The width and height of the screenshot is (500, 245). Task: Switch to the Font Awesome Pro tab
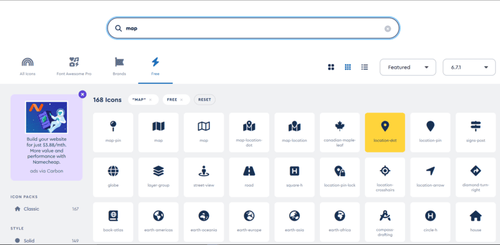coord(74,67)
